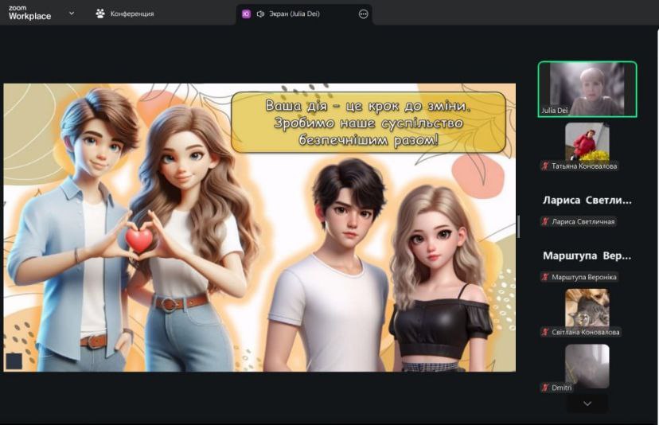659x425 pixels.
Task: Click the Конференция paw icon
Action: coord(100,14)
